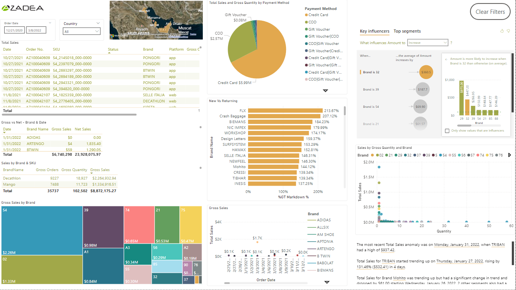Click the SKU cell 54_1825359_000-0000
Image resolution: width=516 pixels, height=290 pixels.
72,95
